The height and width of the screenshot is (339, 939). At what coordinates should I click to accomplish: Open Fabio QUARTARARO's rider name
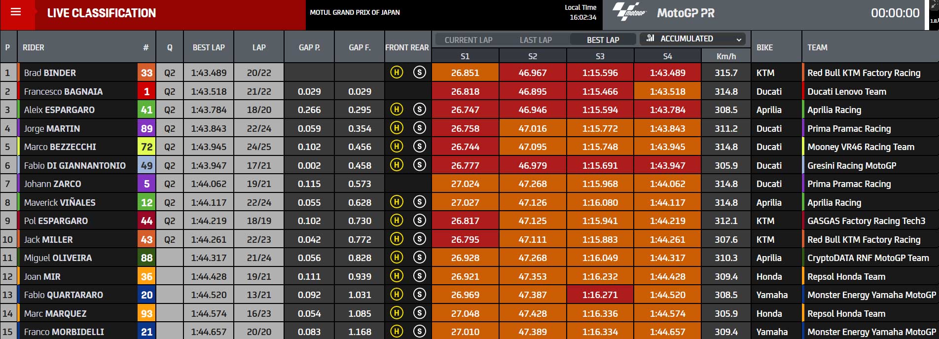click(64, 295)
